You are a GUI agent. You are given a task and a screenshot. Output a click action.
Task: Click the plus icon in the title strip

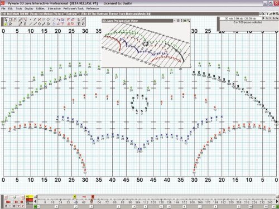274,14
